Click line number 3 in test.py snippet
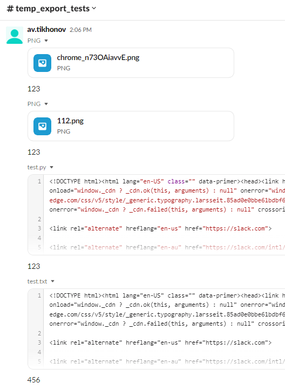Screen dimensions: 285x389 tap(39, 228)
